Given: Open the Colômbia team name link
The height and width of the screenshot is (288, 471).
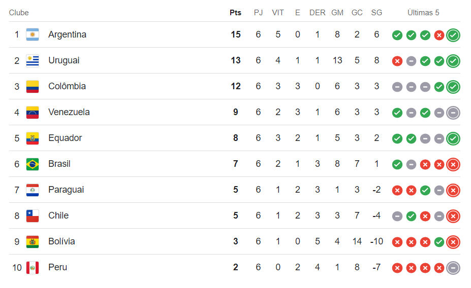Looking at the screenshot, I should point(67,86).
